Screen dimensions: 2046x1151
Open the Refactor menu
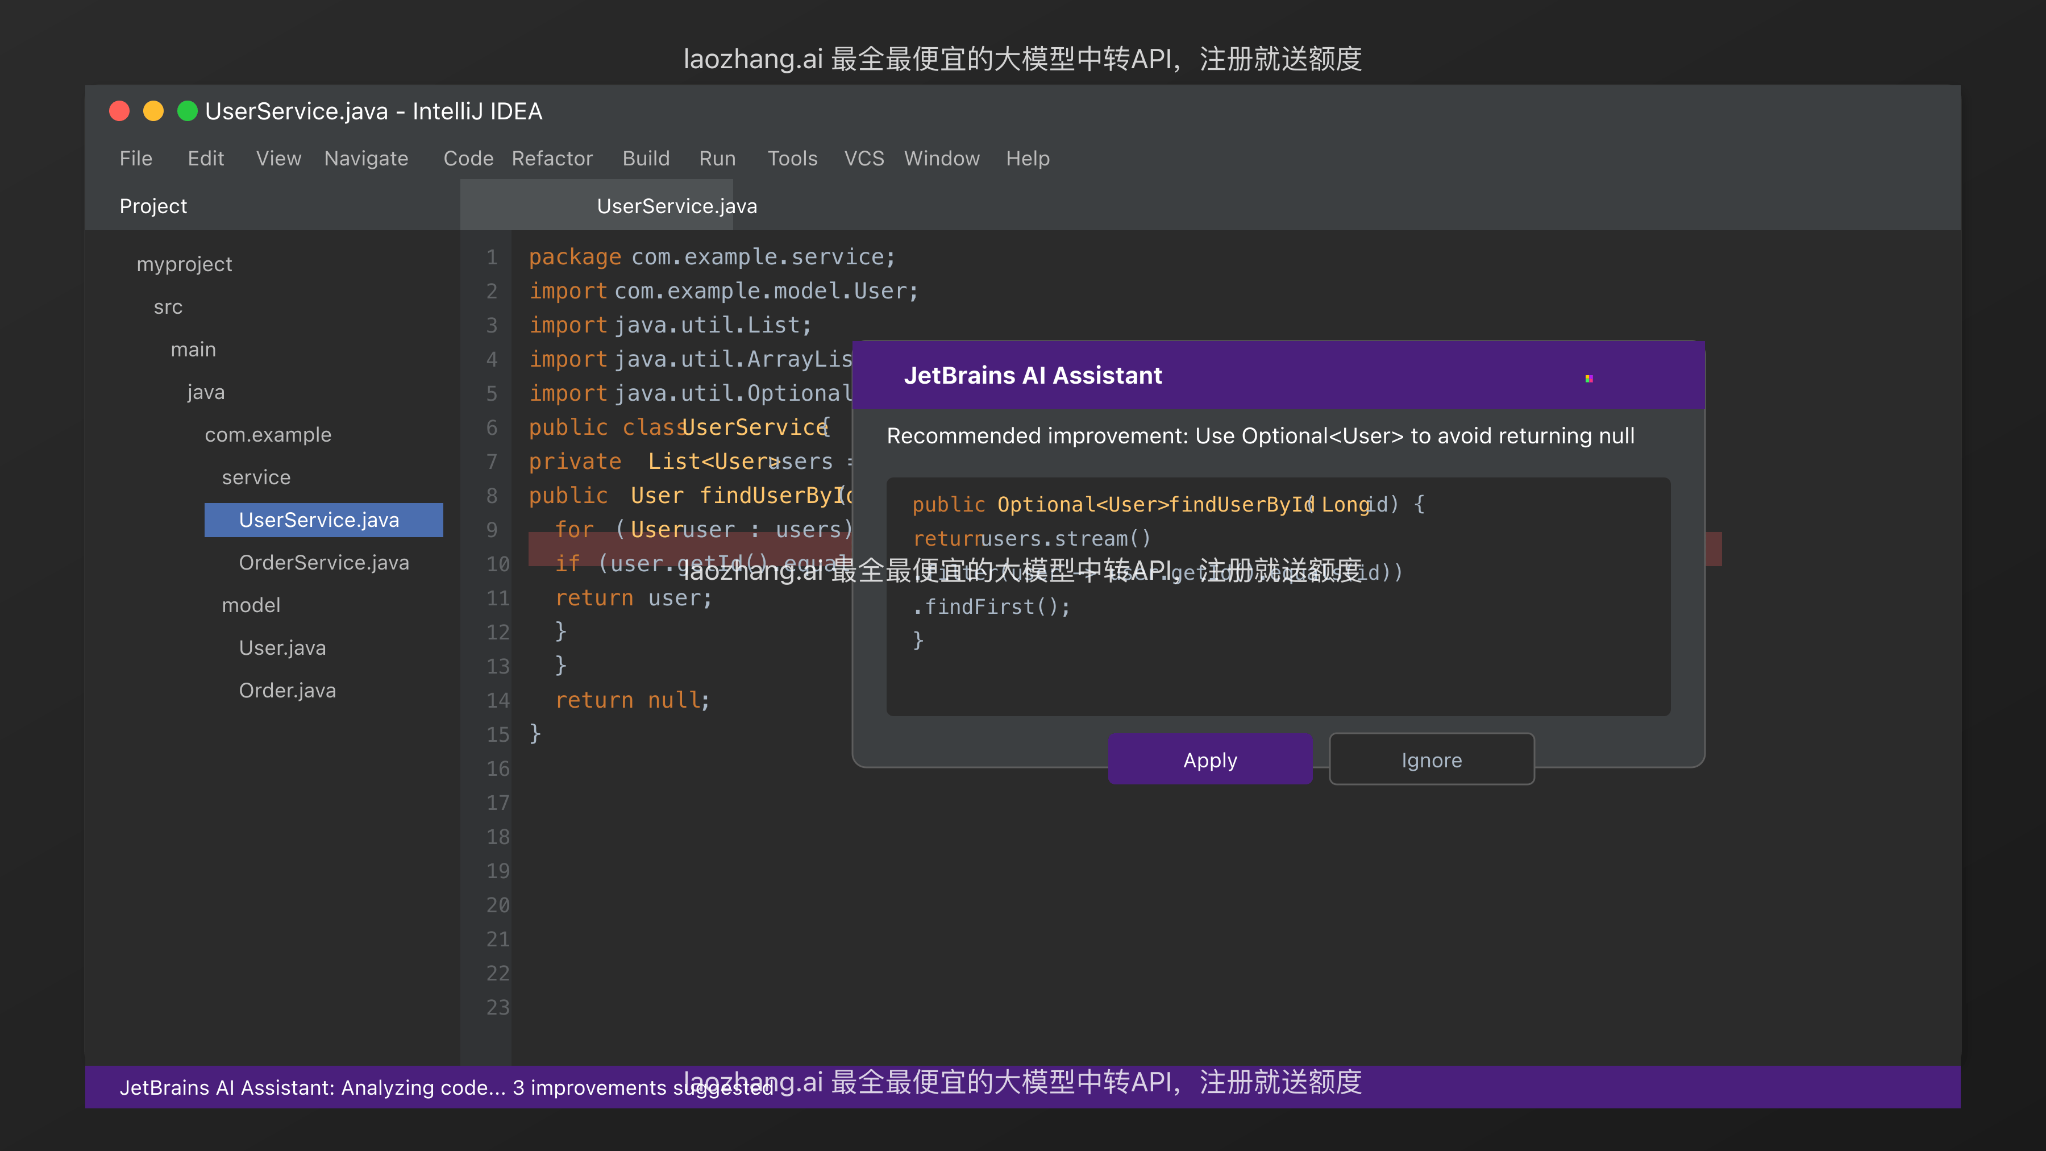(x=552, y=158)
